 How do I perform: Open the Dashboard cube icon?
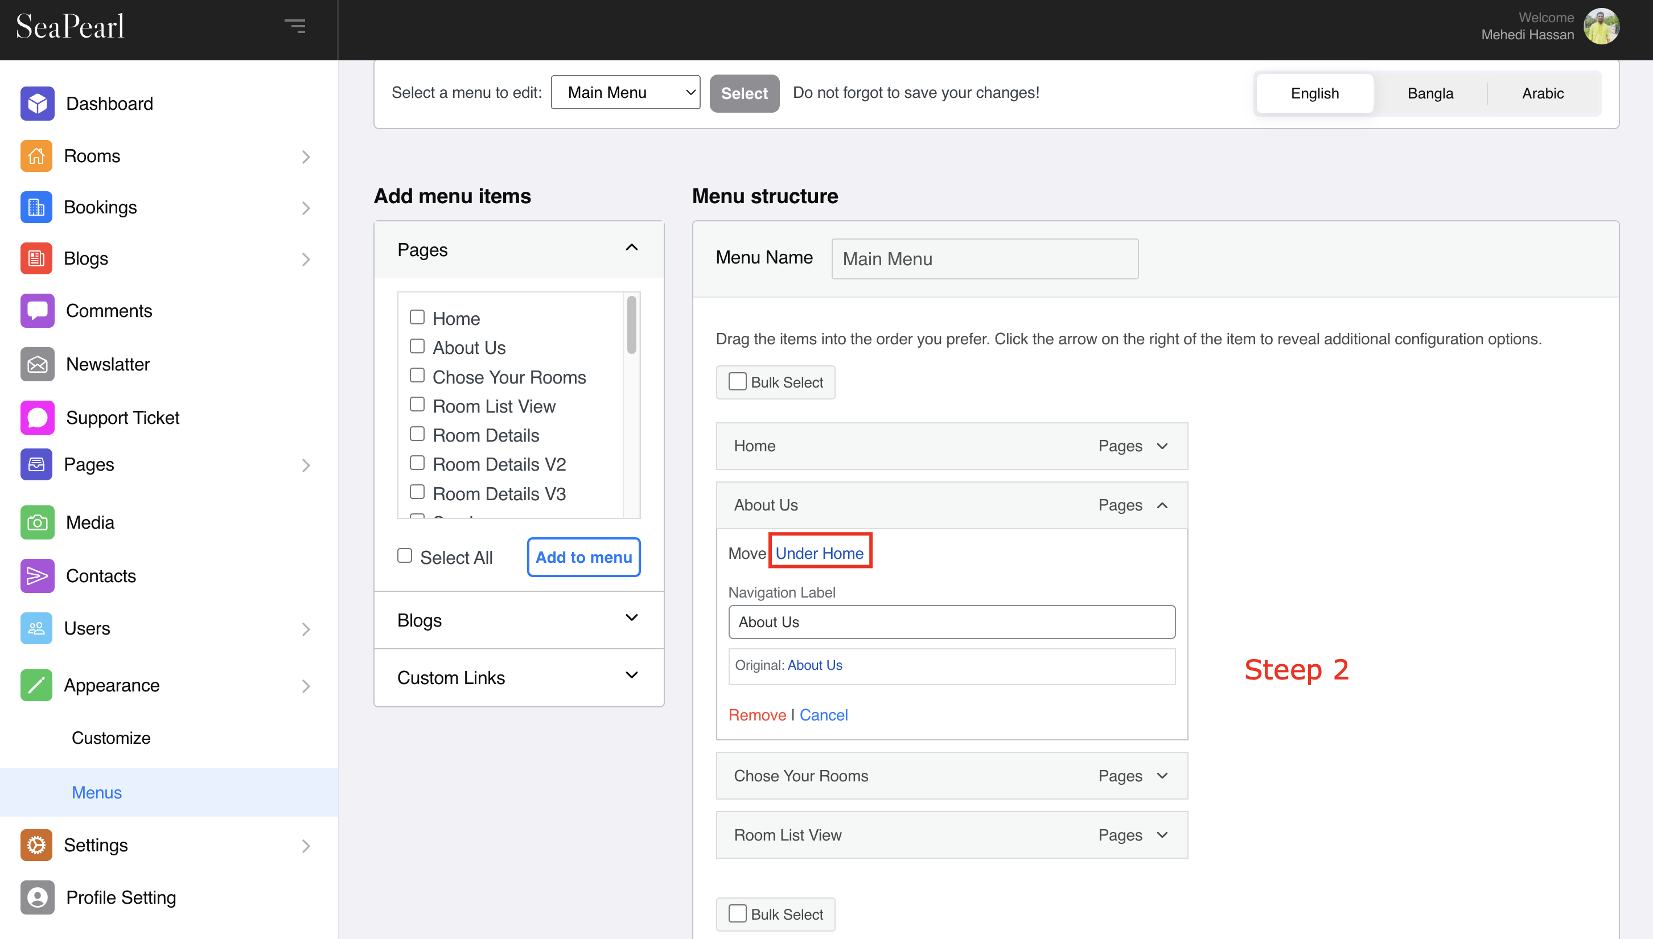coord(37,103)
